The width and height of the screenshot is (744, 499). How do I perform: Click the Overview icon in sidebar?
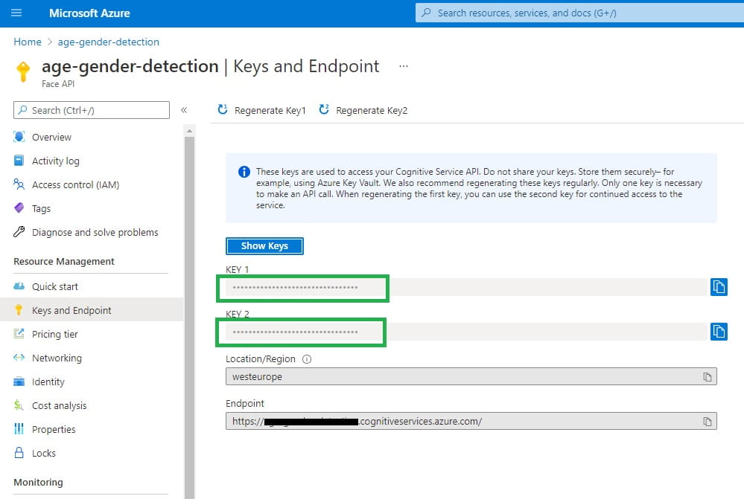point(19,137)
